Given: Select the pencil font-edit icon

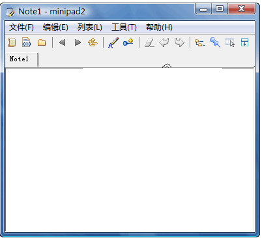Looking at the screenshot, I should 113,42.
